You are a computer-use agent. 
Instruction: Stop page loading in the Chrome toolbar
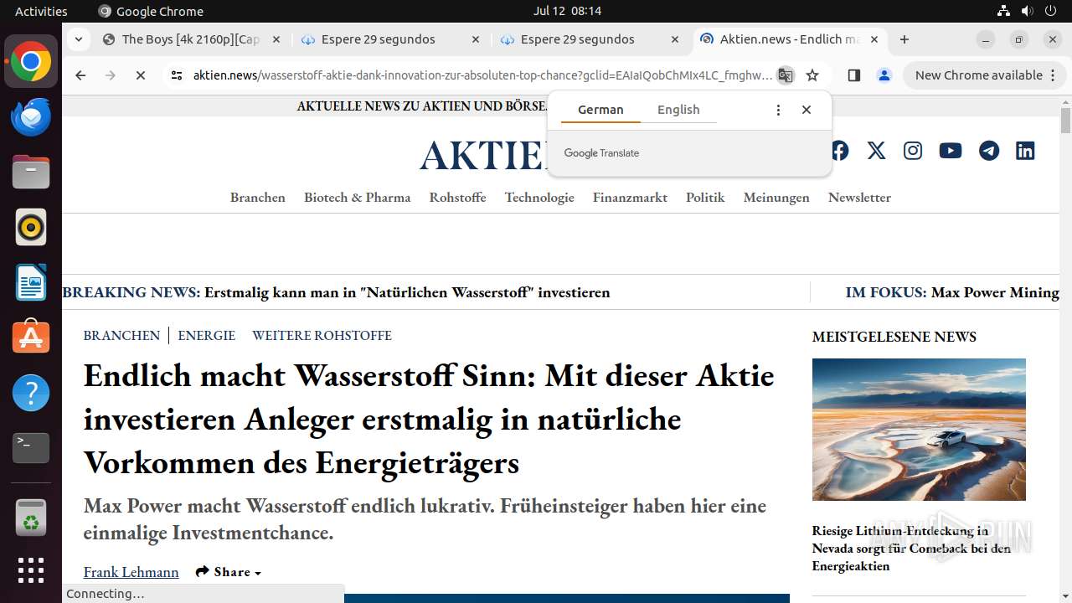point(141,75)
